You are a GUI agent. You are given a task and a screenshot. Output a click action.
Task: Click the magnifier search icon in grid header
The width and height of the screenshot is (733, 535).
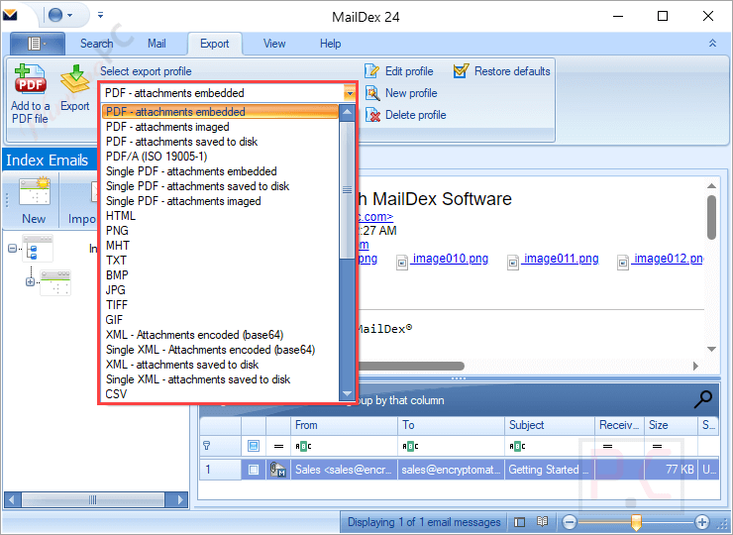click(x=702, y=399)
